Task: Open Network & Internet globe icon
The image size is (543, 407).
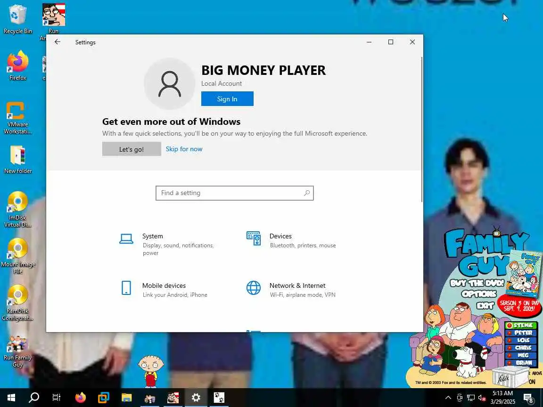Action: 254,288
